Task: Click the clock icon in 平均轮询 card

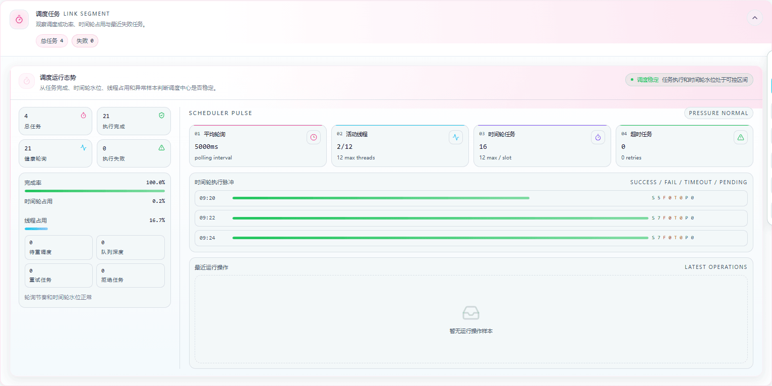Action: tap(314, 137)
